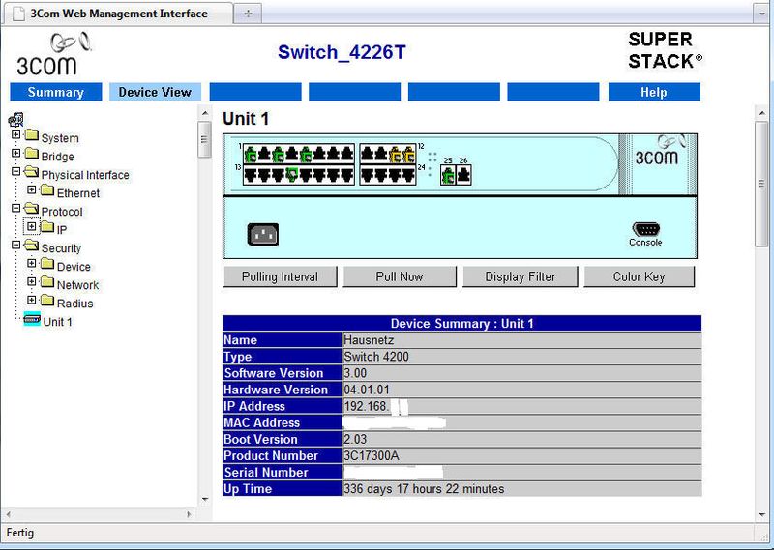Click the Poll Now button
The height and width of the screenshot is (550, 774).
[400, 276]
